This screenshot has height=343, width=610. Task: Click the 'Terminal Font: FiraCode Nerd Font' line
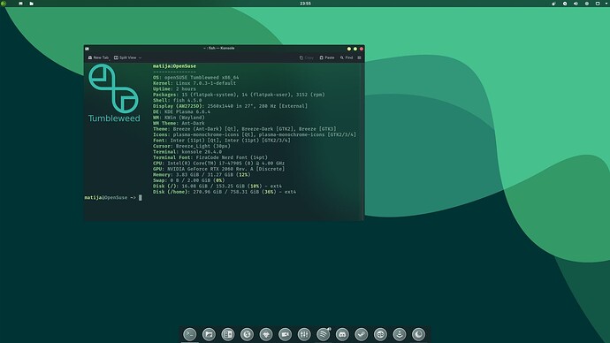(x=210, y=157)
